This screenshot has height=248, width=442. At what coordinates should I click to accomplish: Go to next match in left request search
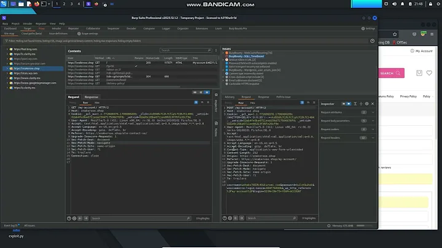86,219
